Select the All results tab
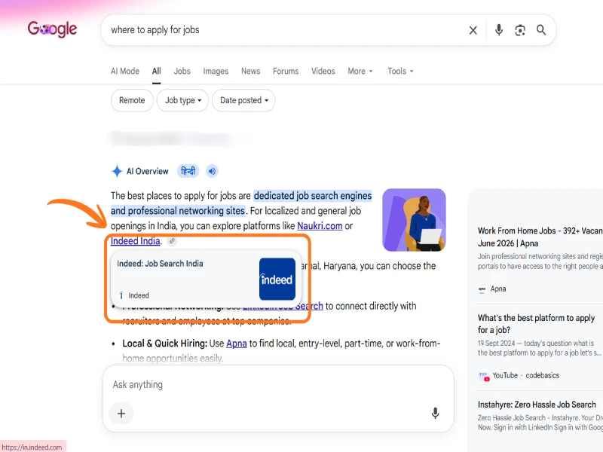The width and height of the screenshot is (603, 452). [x=157, y=71]
